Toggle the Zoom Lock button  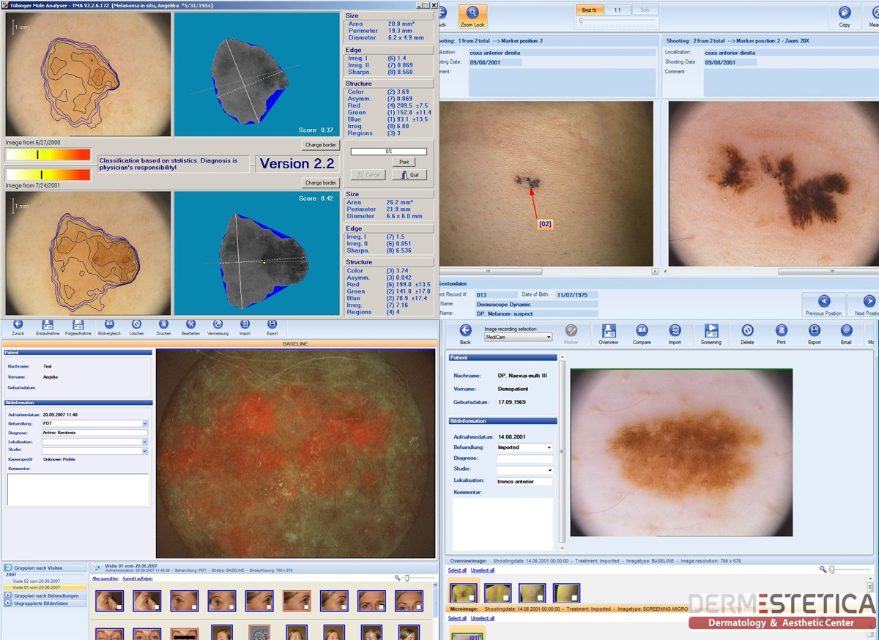click(x=472, y=16)
